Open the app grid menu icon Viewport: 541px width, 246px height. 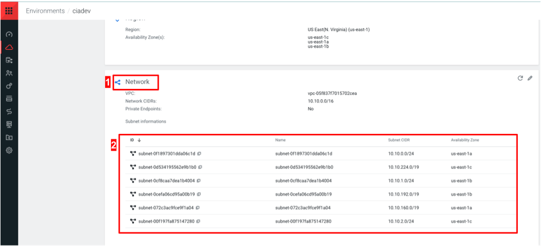click(9, 11)
